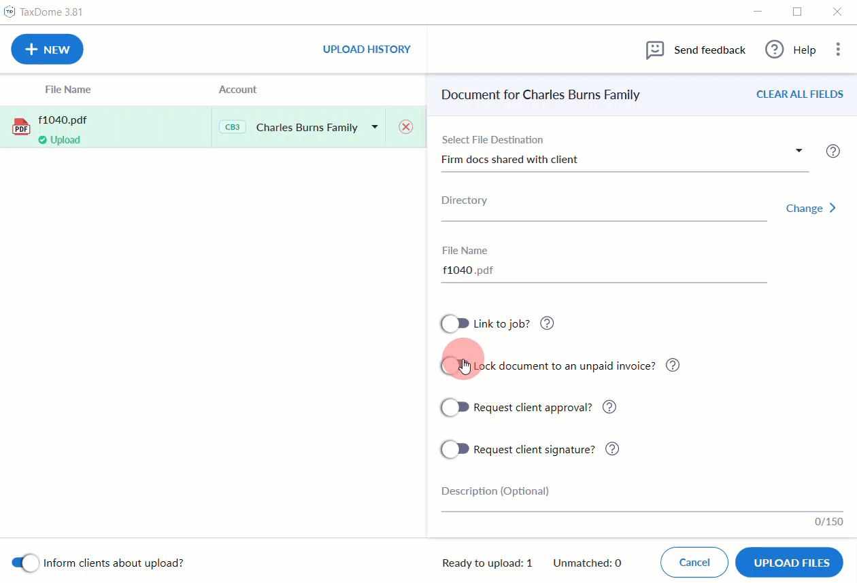Open the Help question mark icon

(x=774, y=50)
